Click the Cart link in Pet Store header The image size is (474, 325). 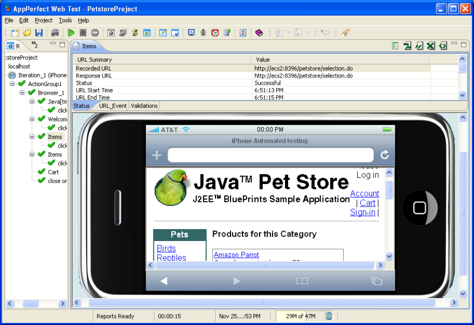[x=367, y=203]
